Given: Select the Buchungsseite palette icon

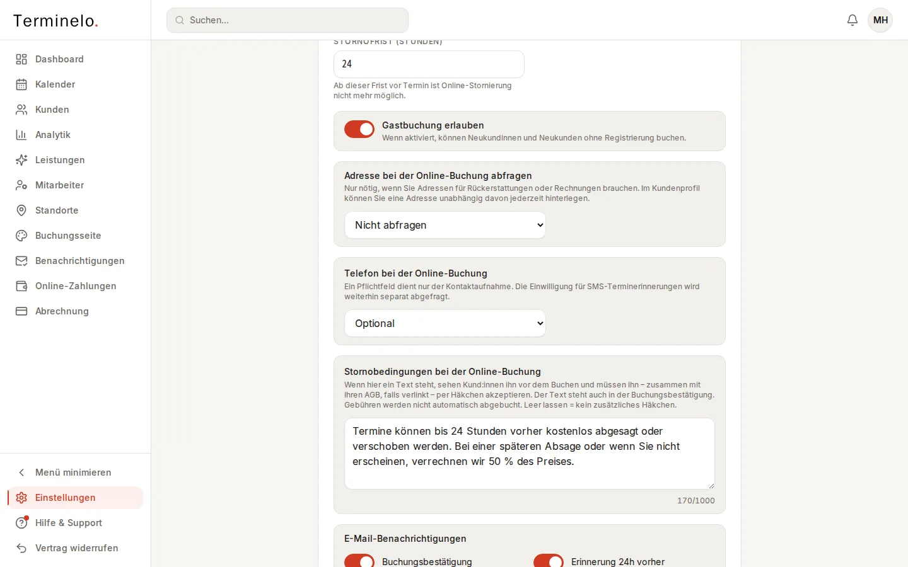Looking at the screenshot, I should (21, 236).
